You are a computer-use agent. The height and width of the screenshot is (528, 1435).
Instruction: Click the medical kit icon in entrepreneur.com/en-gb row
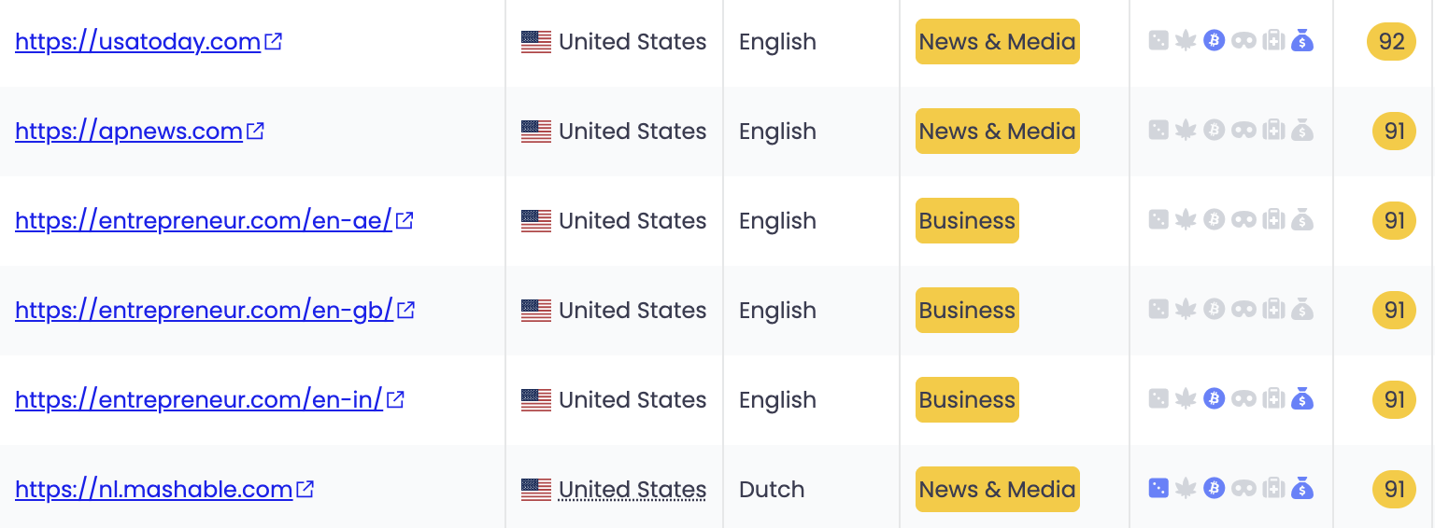pos(1273,309)
